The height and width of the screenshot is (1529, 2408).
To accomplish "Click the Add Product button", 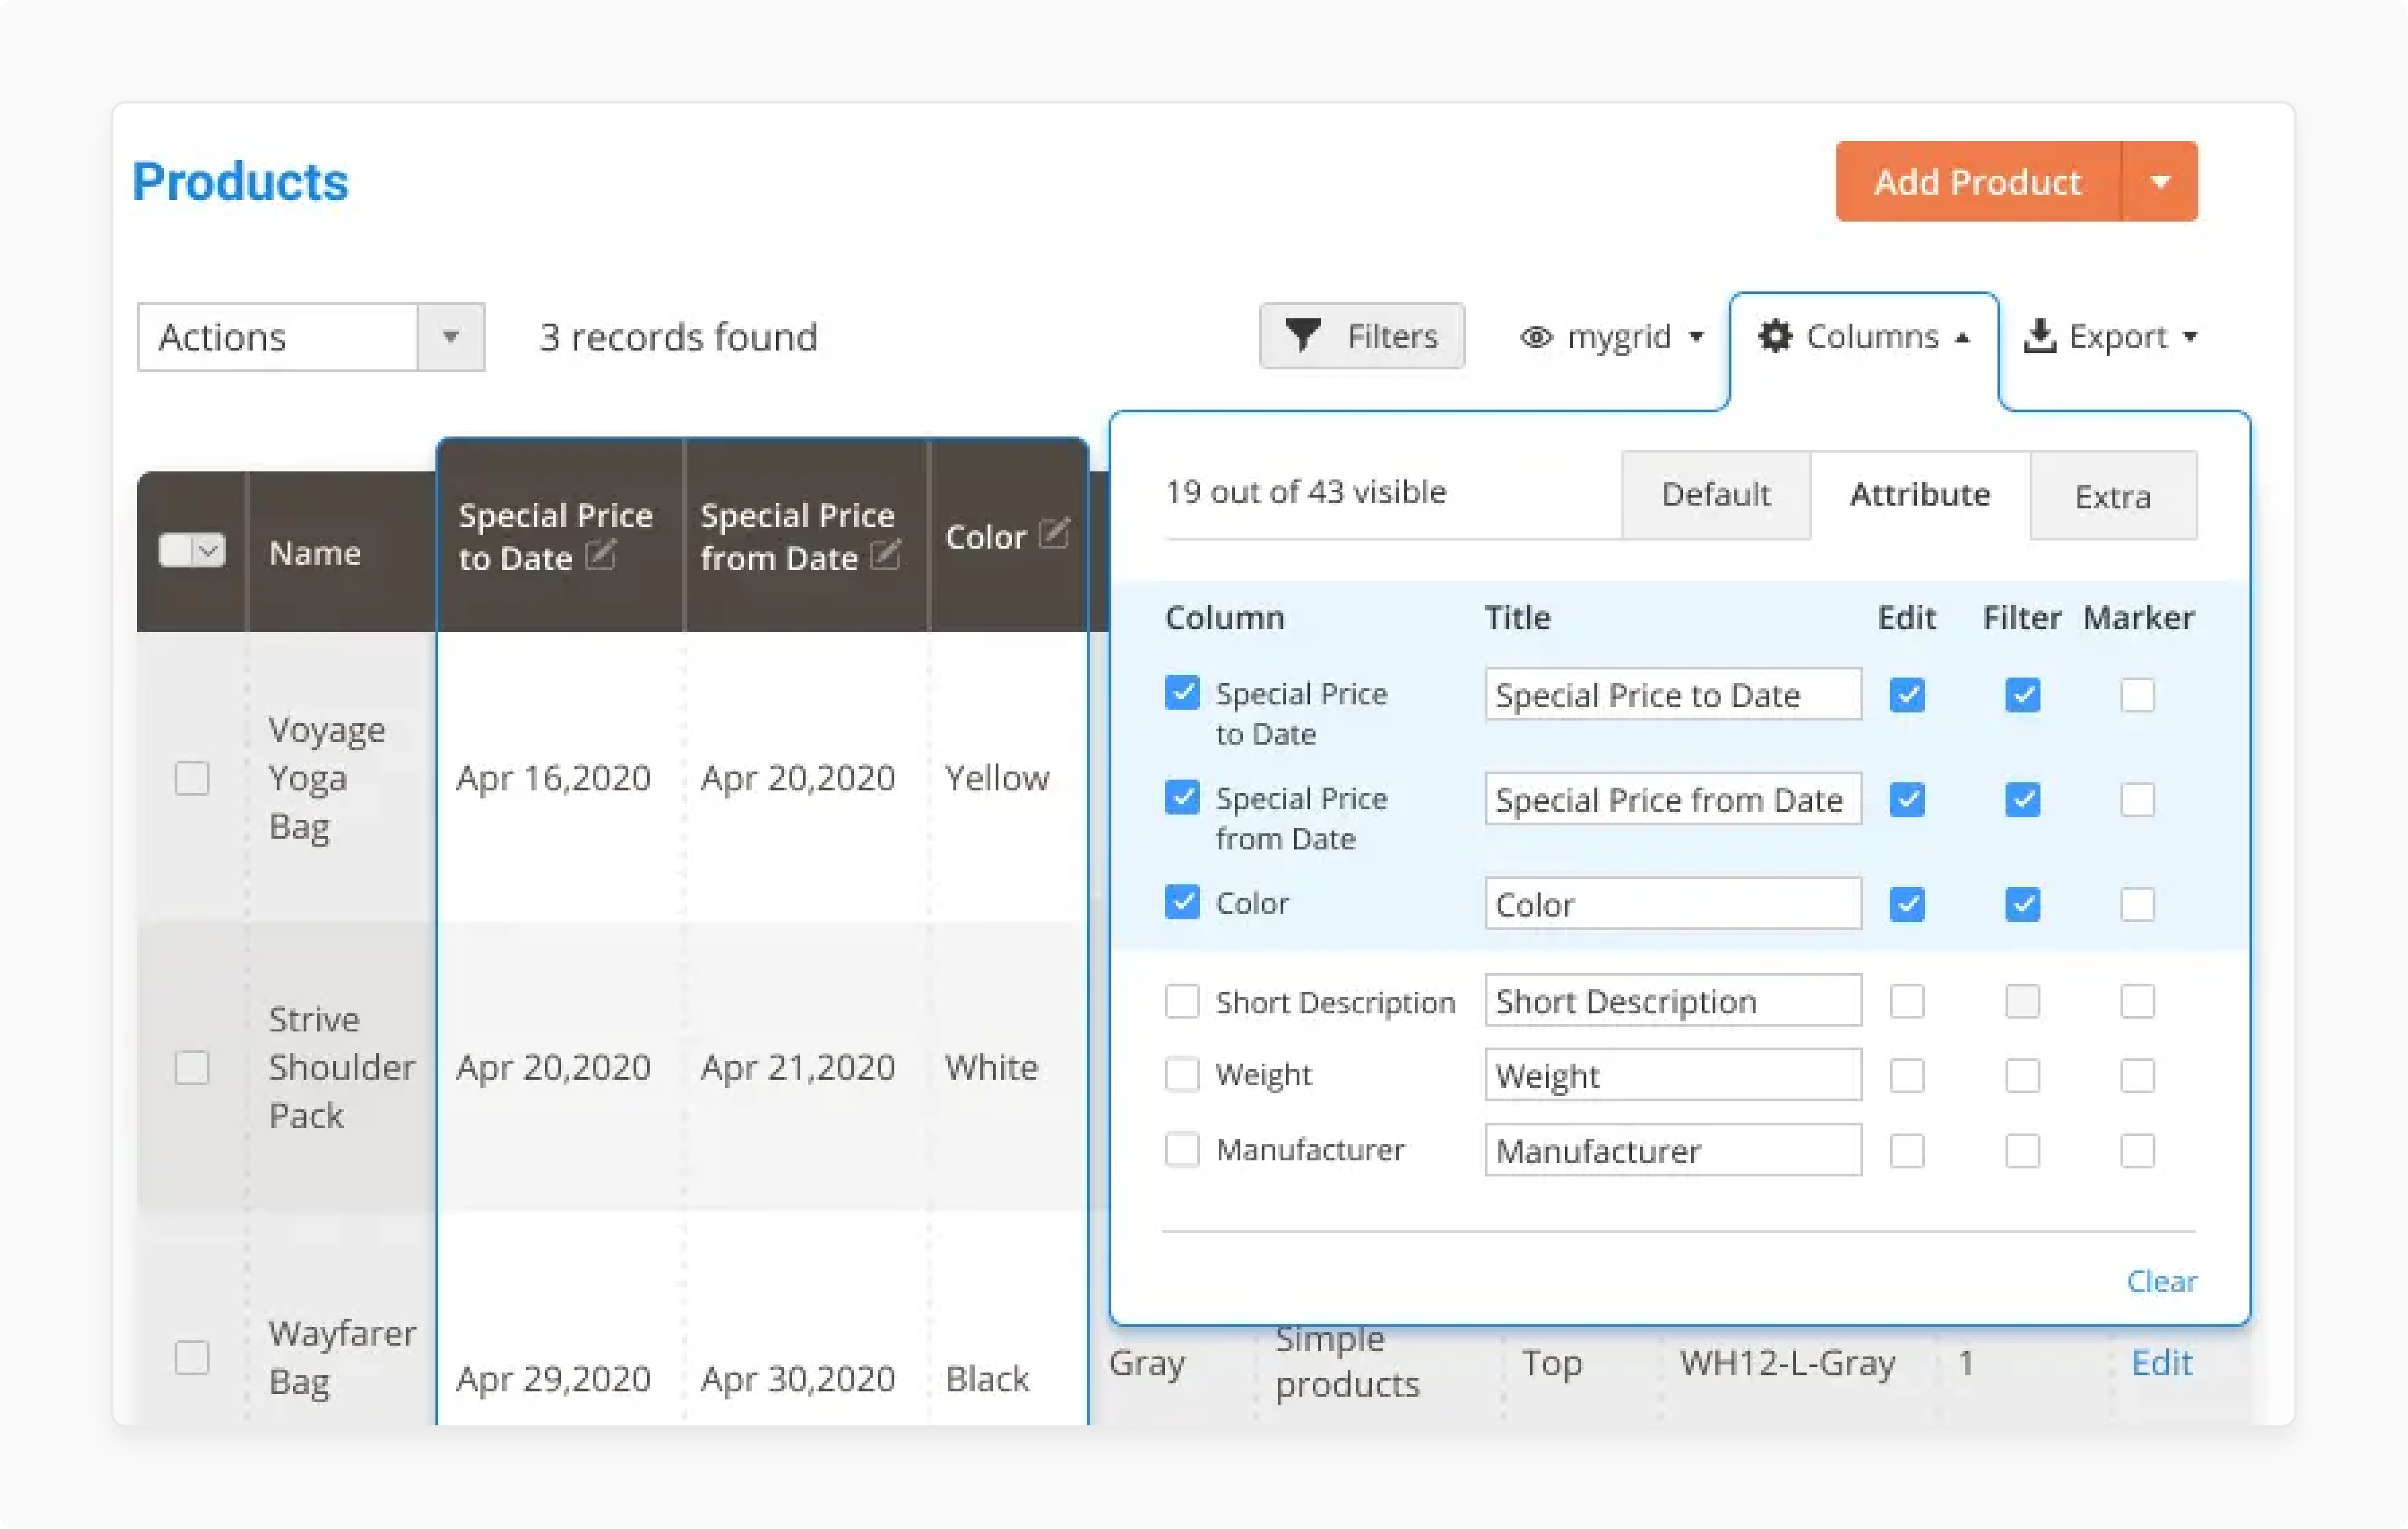I will 1978,182.
